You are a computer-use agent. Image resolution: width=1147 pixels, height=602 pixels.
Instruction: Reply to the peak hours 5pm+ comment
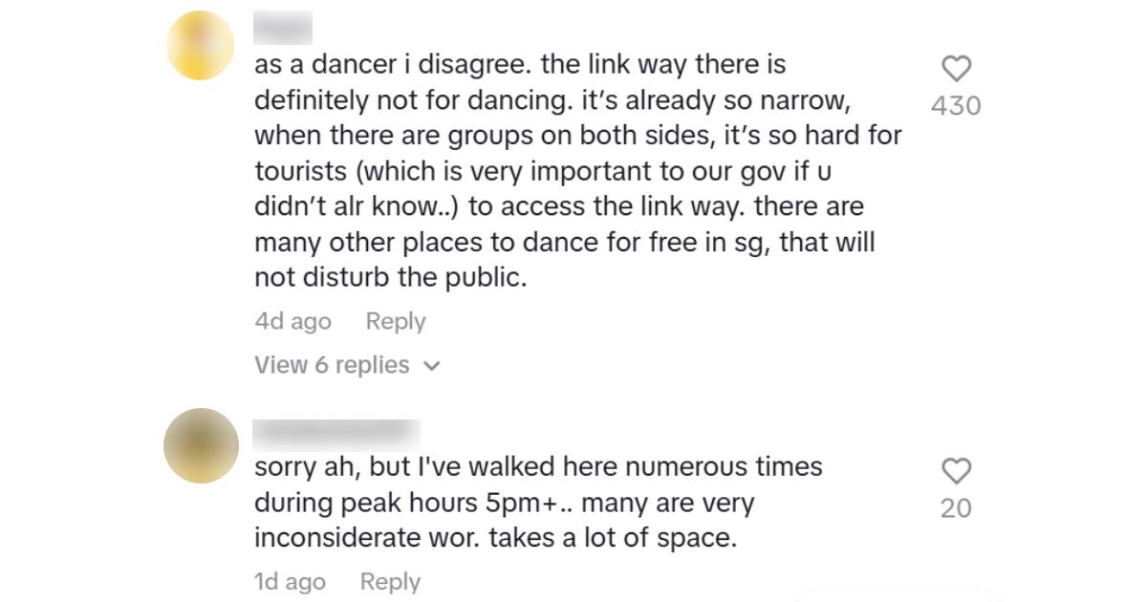click(x=390, y=582)
